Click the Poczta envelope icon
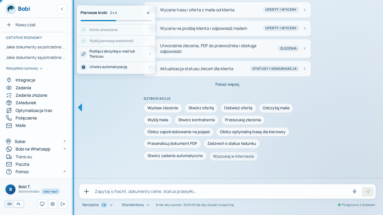This screenshot has height=215, width=383. (9, 164)
